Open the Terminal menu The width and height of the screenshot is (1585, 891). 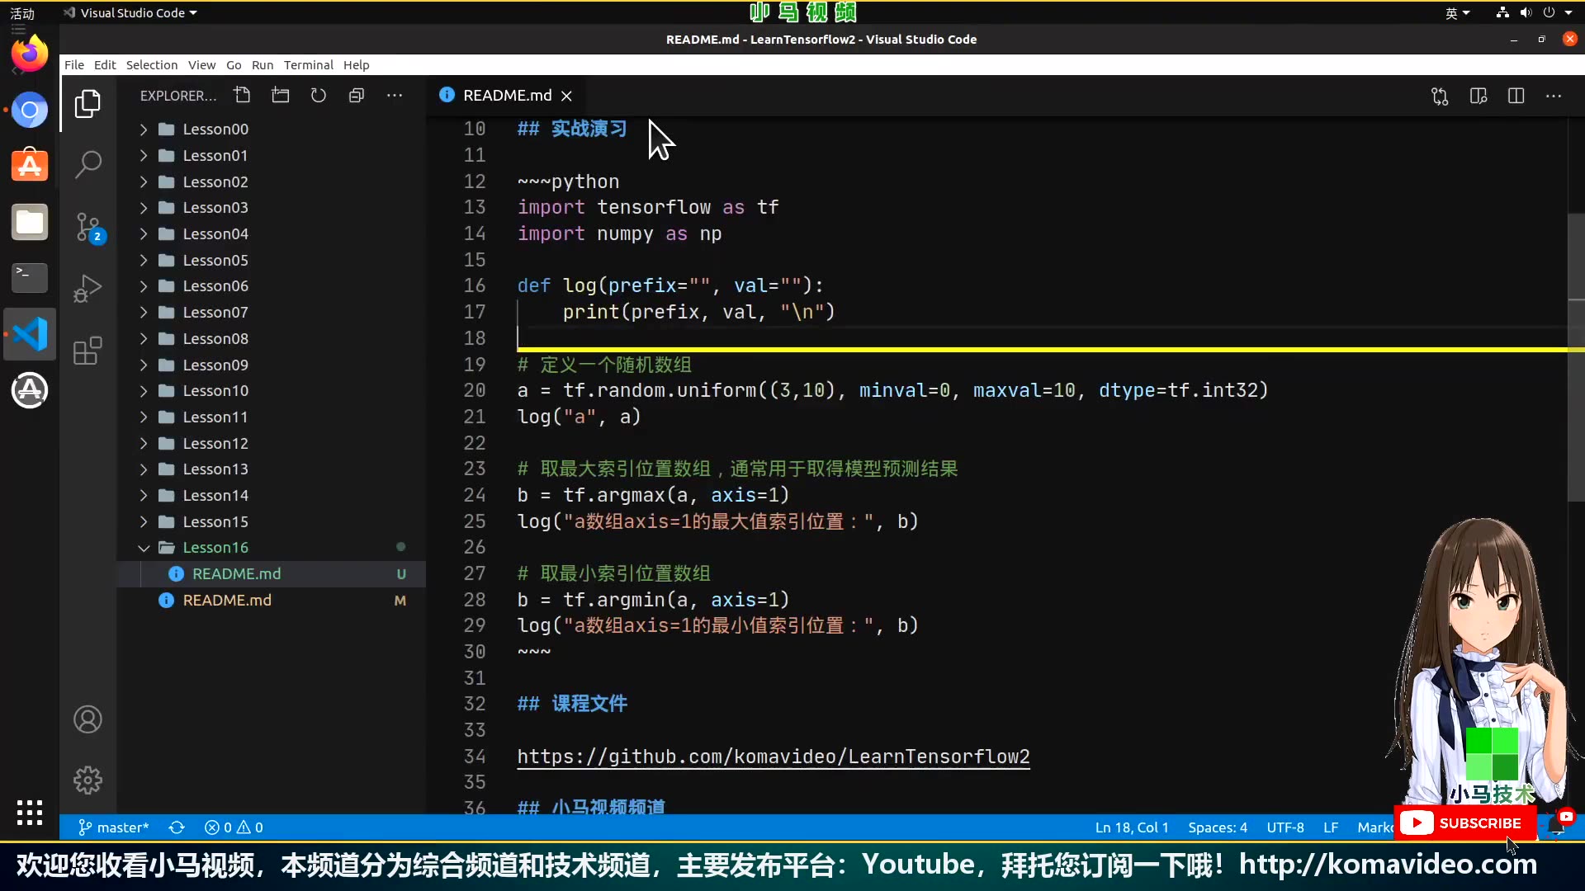[308, 64]
